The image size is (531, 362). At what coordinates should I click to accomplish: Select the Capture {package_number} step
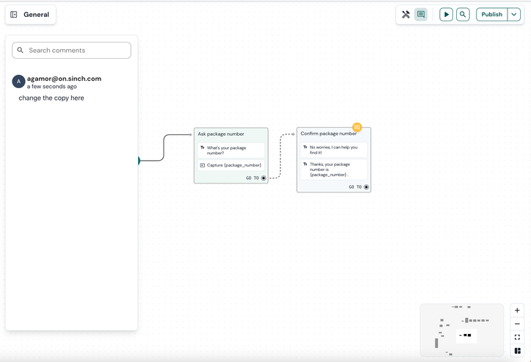click(231, 165)
